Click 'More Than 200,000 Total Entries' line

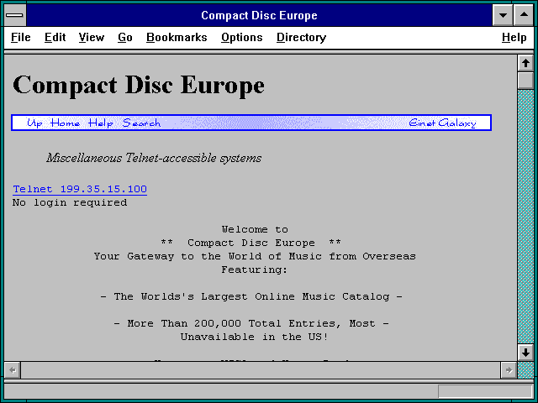tap(251, 323)
